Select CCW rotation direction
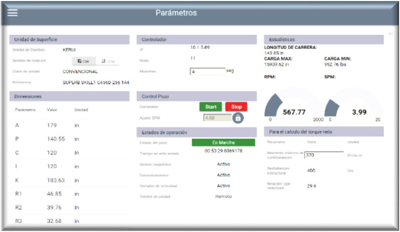This screenshot has width=400, height=232. pos(107,61)
